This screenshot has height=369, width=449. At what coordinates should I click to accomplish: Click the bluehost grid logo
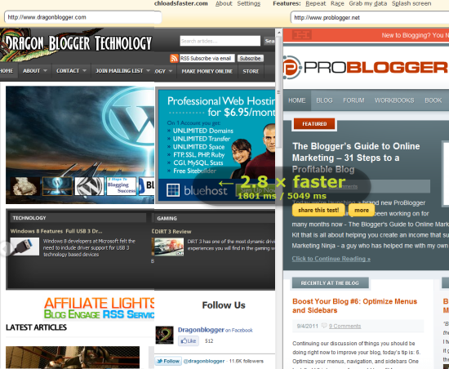173,190
